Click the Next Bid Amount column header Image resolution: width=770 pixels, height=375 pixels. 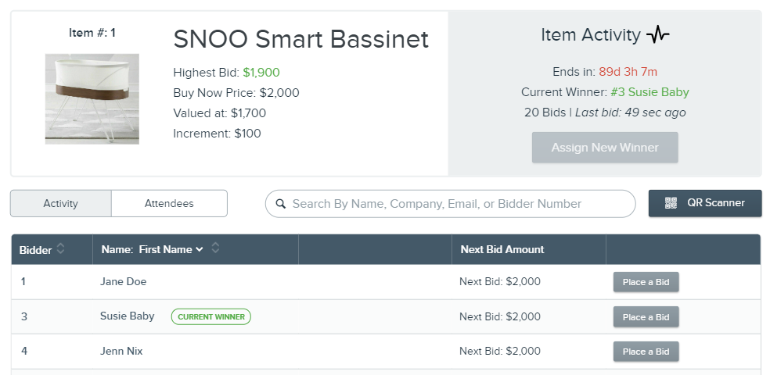[x=502, y=249]
